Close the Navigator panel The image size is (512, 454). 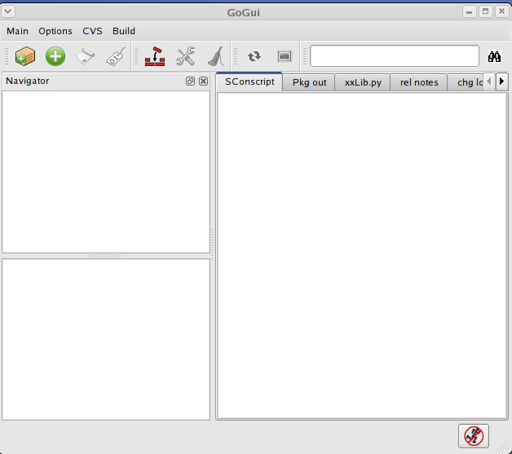click(204, 81)
